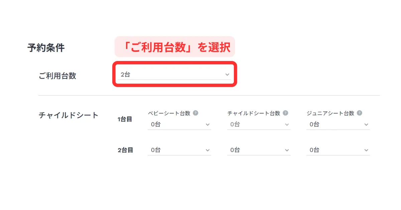Click help icon beside ベビーシート台数
The height and width of the screenshot is (210, 401).
tap(196, 113)
